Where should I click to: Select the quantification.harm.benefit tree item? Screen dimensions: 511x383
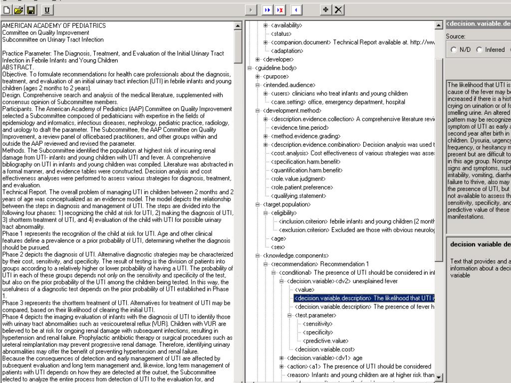[306, 171]
